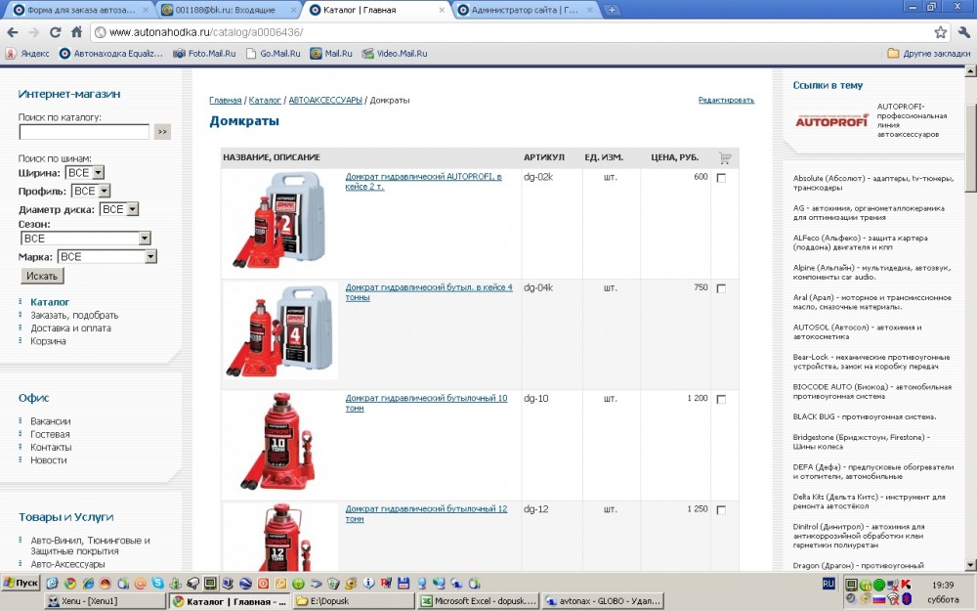Image resolution: width=977 pixels, height=611 pixels.
Task: Open Chrome settings wrench menu
Action: click(964, 32)
